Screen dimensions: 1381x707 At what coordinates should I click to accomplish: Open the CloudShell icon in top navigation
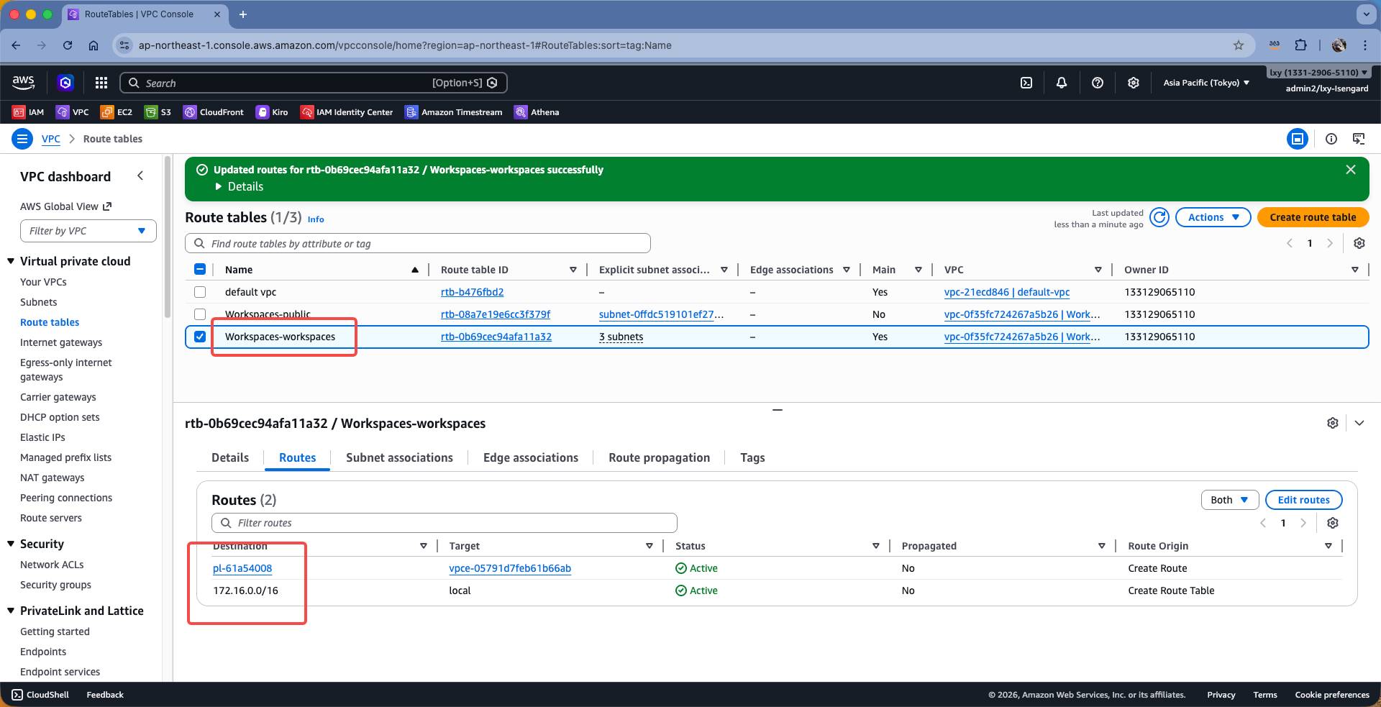pos(1026,83)
